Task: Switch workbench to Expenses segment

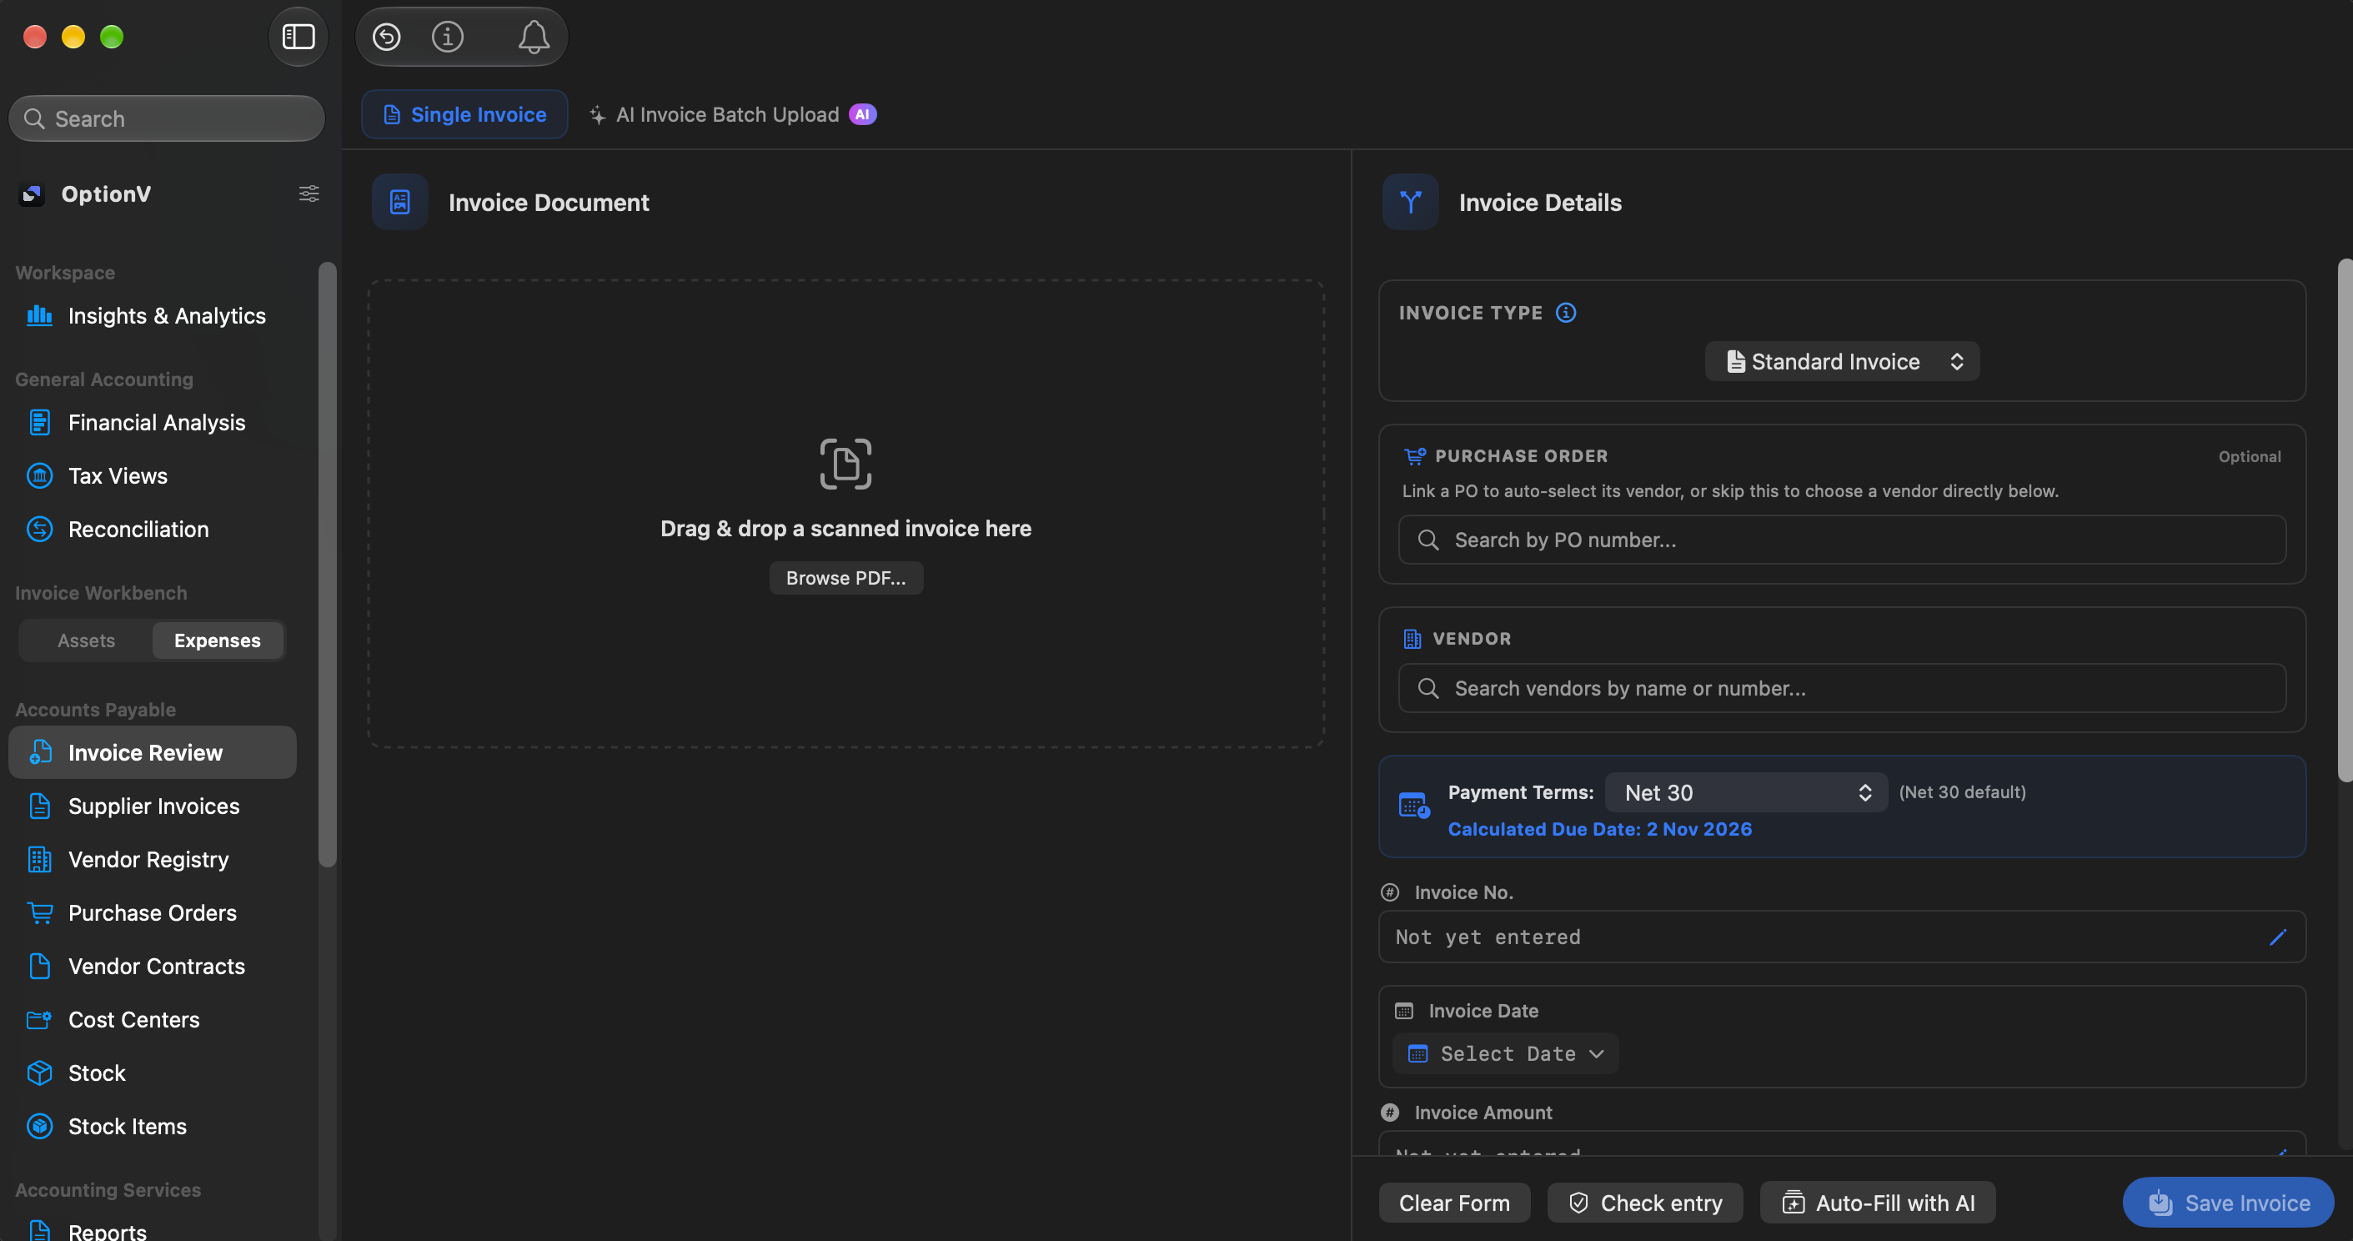Action: coord(218,641)
